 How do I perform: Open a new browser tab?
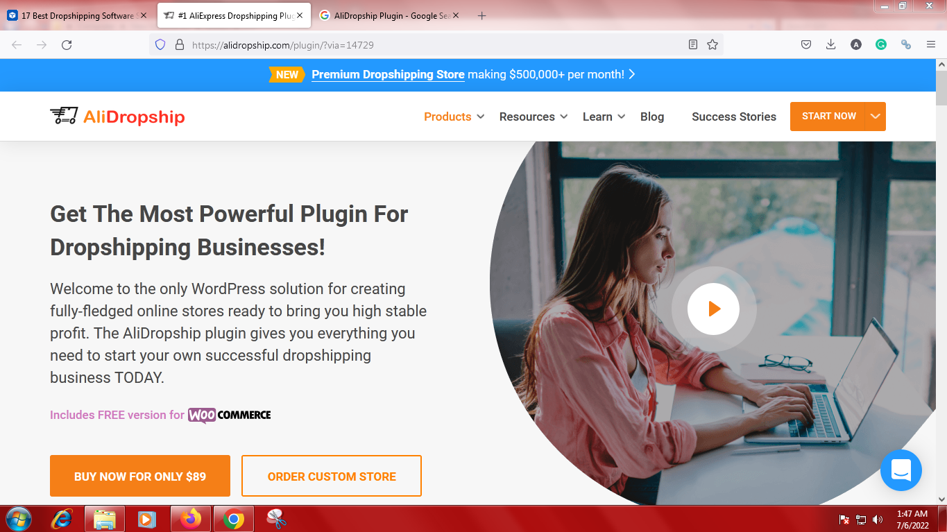click(482, 15)
